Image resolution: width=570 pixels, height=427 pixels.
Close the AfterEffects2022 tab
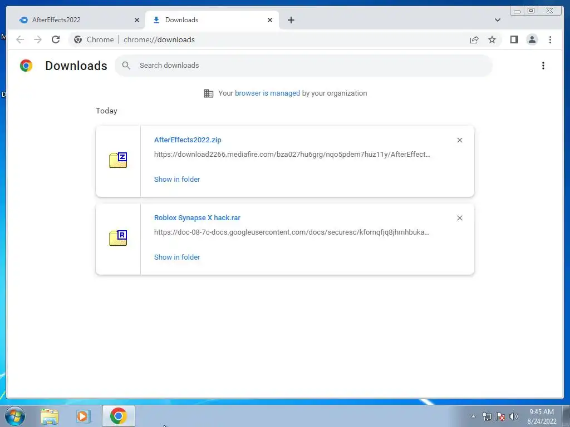pyautogui.click(x=137, y=20)
